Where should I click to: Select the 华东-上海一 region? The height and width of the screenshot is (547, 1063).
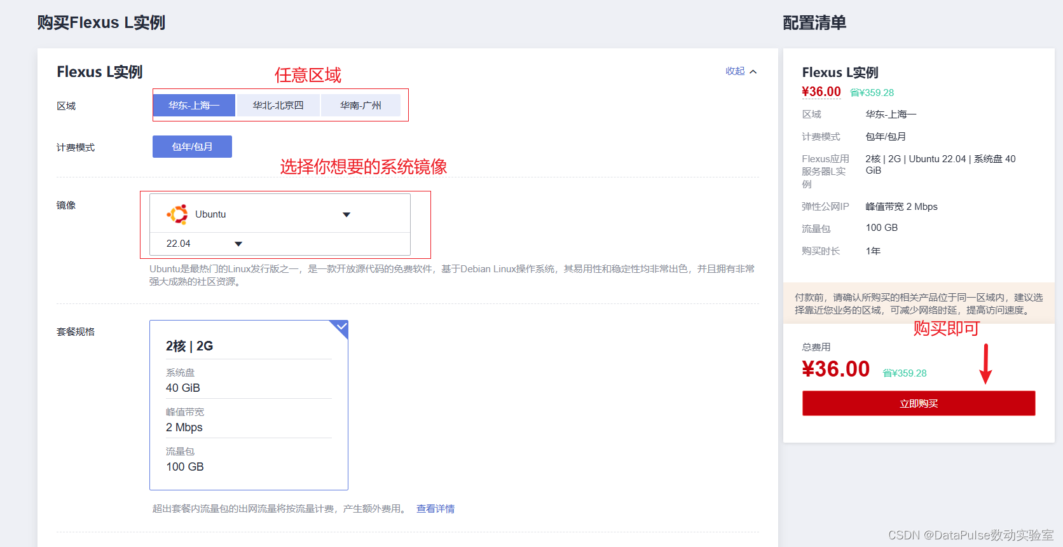click(x=194, y=106)
